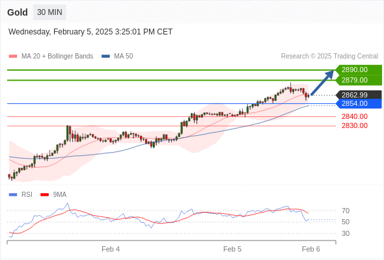Click Research © 2025 Trading Central text

(329, 57)
